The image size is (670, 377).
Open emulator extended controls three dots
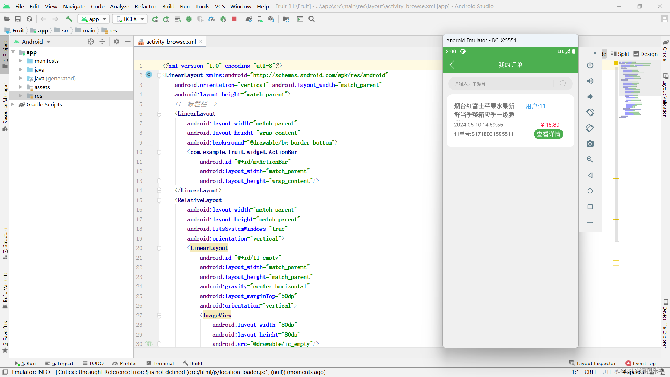(590, 222)
